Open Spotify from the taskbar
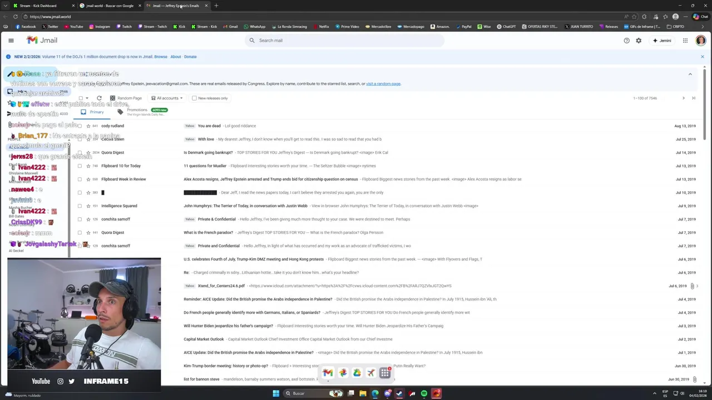 point(424,393)
